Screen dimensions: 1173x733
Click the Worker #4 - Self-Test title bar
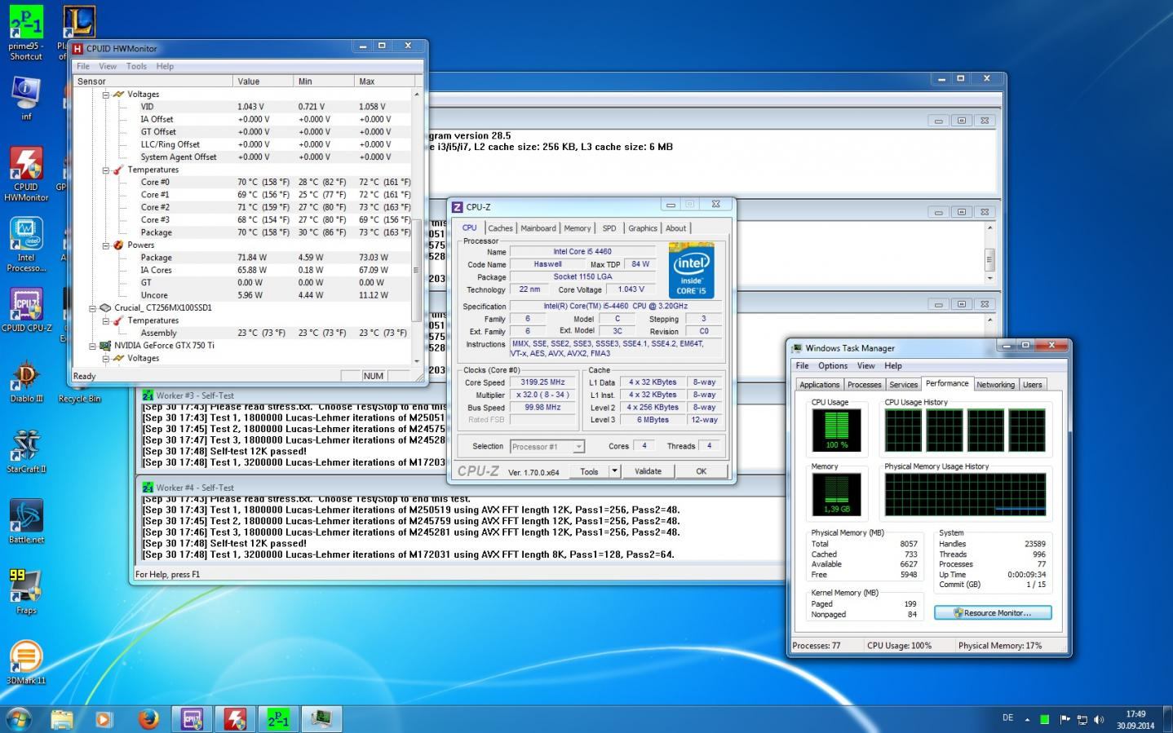461,488
